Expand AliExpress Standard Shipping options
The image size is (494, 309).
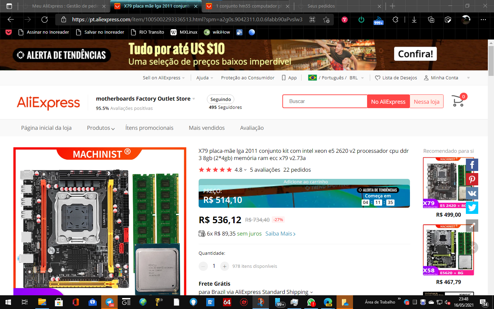click(x=311, y=293)
